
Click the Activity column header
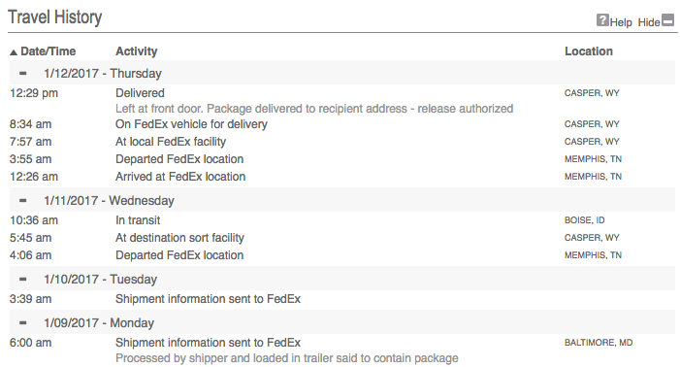tap(136, 51)
